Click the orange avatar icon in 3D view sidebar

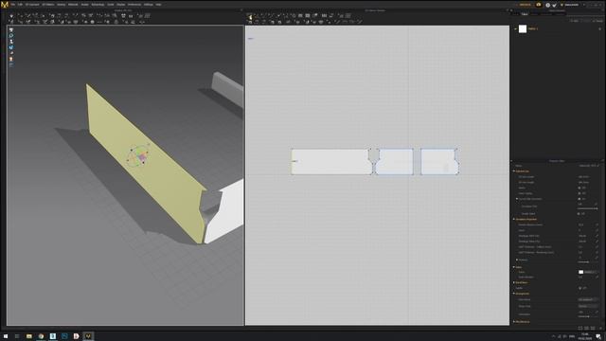(x=10, y=59)
